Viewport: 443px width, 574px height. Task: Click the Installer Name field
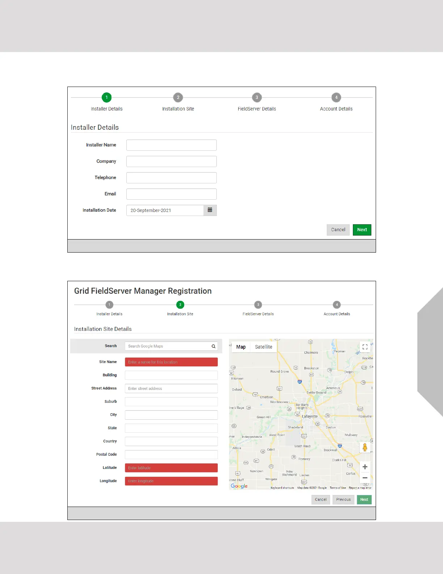click(x=172, y=145)
